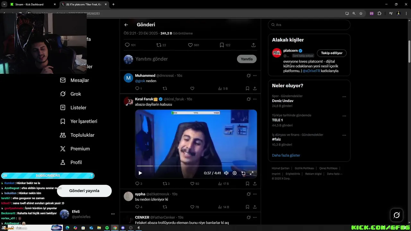411x231 pixels.
Task: Bookmark the main post with 122 bookmarks
Action: [x=225, y=45]
